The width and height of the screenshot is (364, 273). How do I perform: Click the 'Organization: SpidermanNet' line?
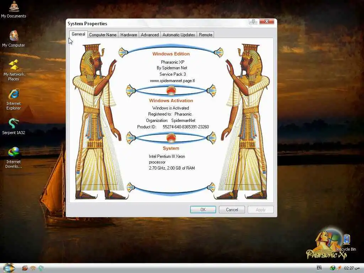click(171, 121)
